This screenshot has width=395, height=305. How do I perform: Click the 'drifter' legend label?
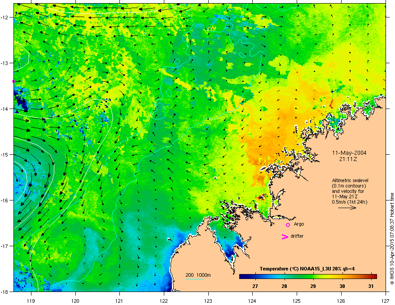(x=297, y=236)
